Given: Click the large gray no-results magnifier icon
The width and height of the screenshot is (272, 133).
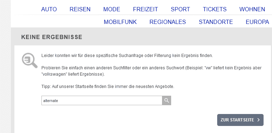Looking at the screenshot, I should (30, 61).
